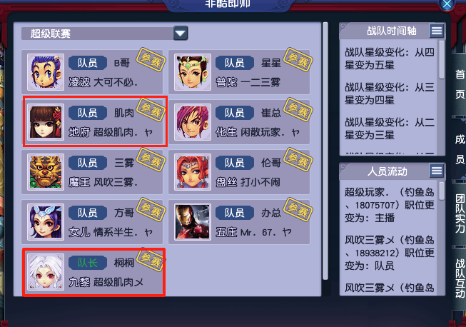
Task: Select the 方哥 purple-haired avatar
Action: pos(46,222)
